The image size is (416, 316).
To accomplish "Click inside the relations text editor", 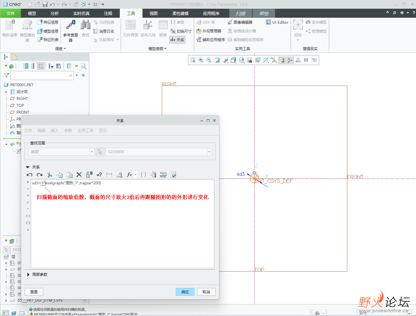I will [x=122, y=224].
